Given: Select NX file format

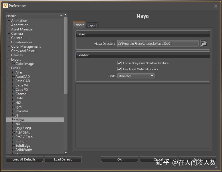Looking at the screenshot, I should 18,124.
